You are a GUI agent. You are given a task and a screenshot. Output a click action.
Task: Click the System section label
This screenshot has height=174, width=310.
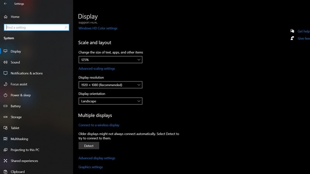click(9, 38)
